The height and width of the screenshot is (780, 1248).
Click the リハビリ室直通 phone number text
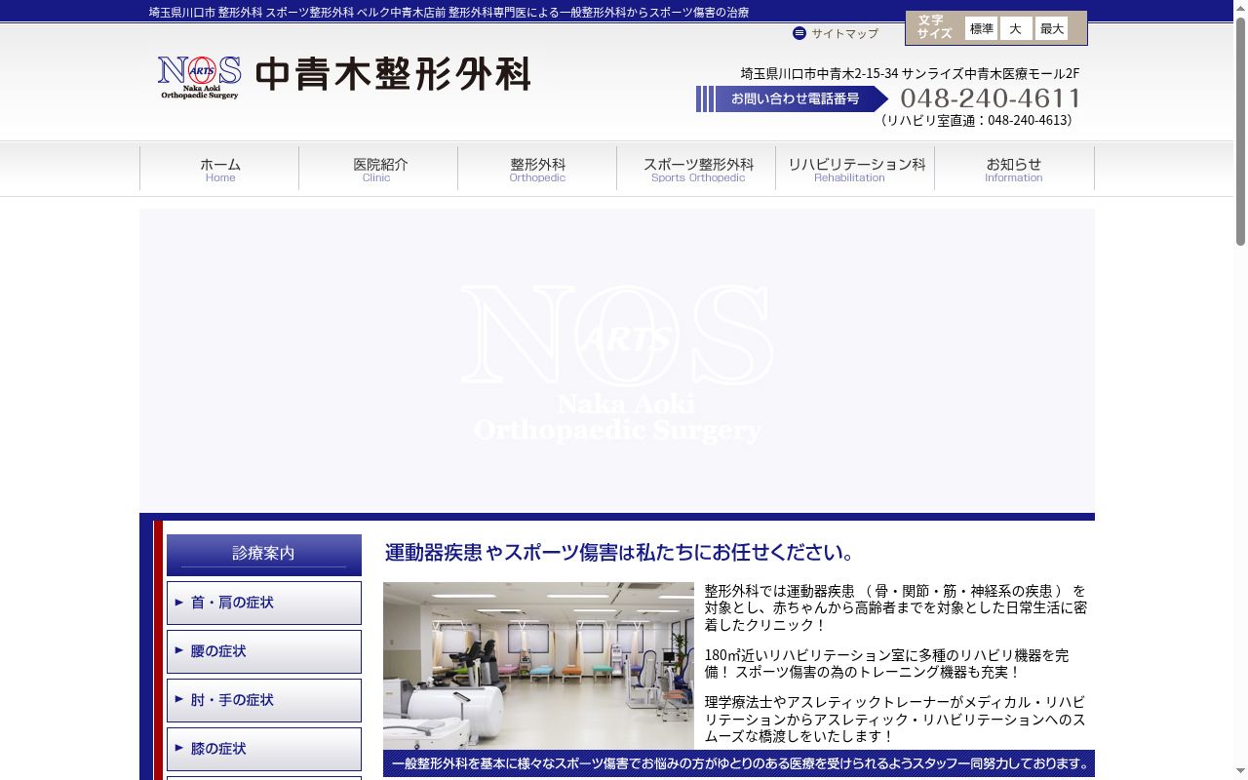pyautogui.click(x=976, y=120)
